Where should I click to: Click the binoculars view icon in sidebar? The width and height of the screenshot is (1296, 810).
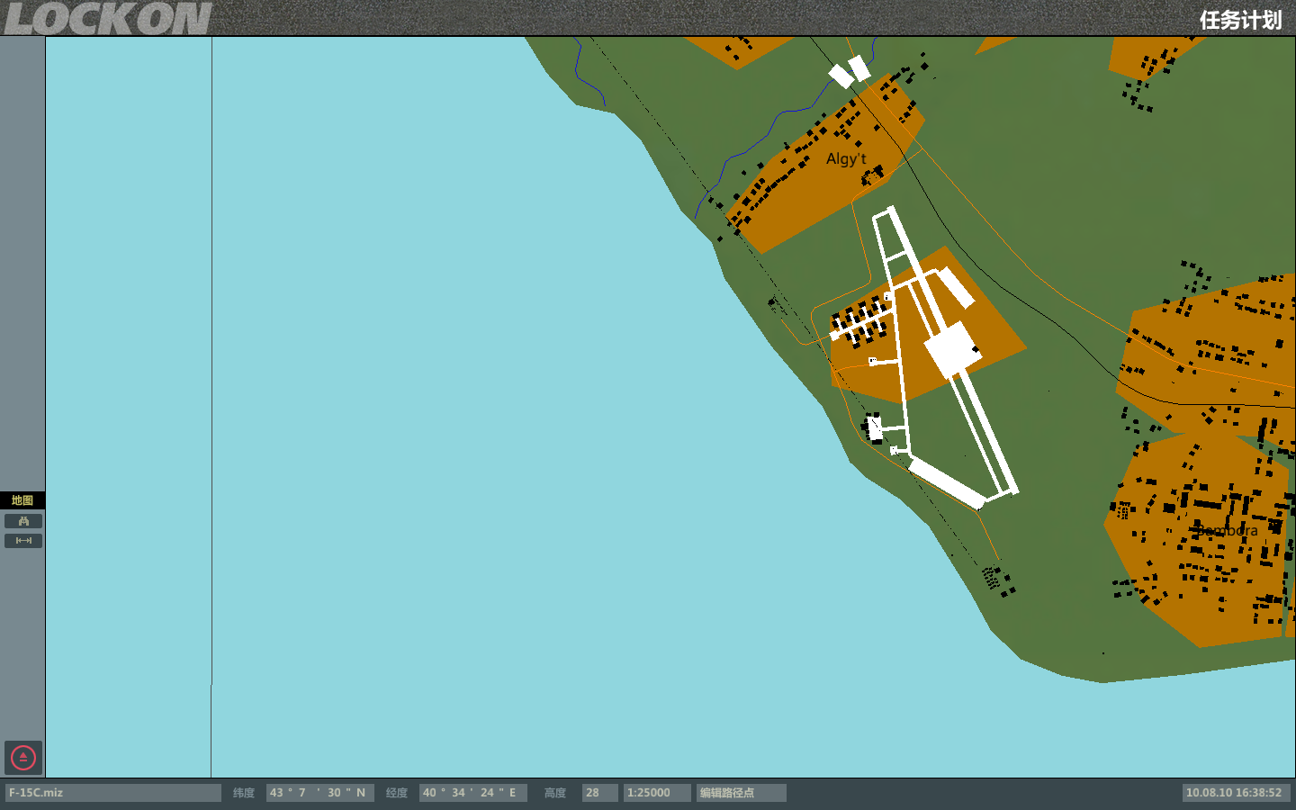(x=23, y=521)
